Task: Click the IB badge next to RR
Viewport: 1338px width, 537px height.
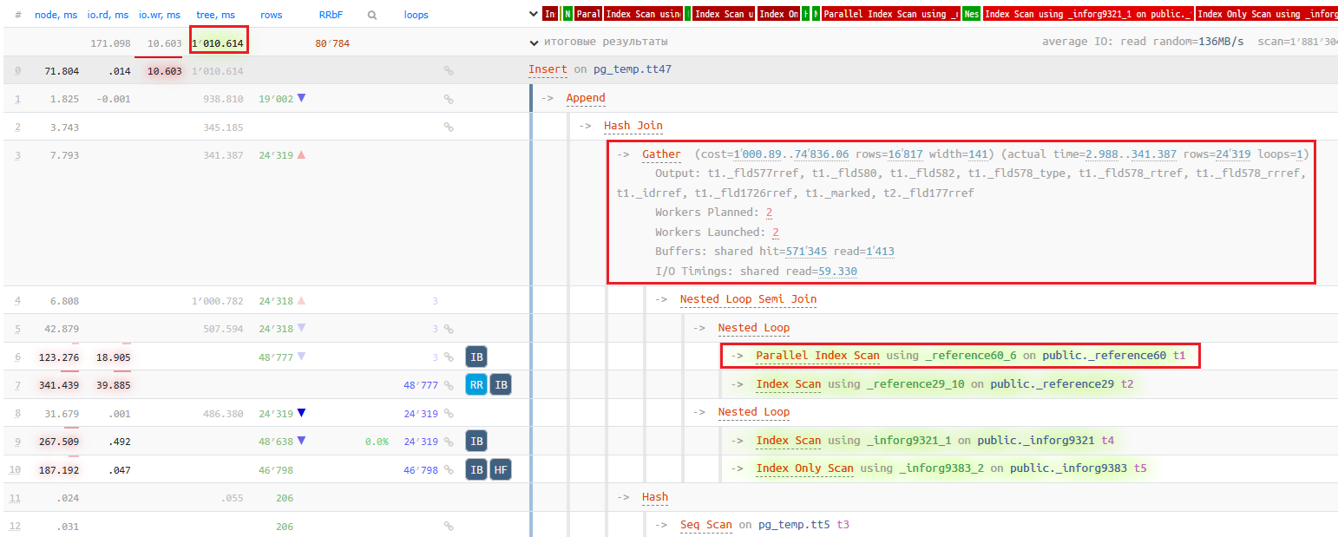Action: coord(501,384)
